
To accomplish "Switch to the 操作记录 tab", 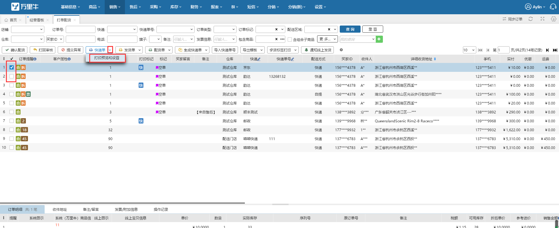I will pyautogui.click(x=161, y=209).
